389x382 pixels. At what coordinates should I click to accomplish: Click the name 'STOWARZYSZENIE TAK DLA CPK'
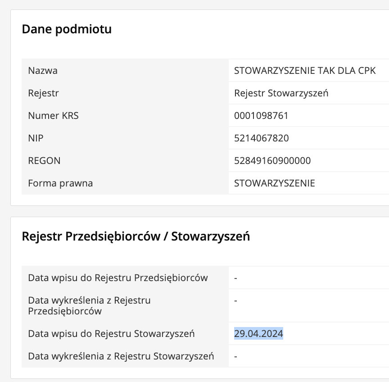pos(305,70)
